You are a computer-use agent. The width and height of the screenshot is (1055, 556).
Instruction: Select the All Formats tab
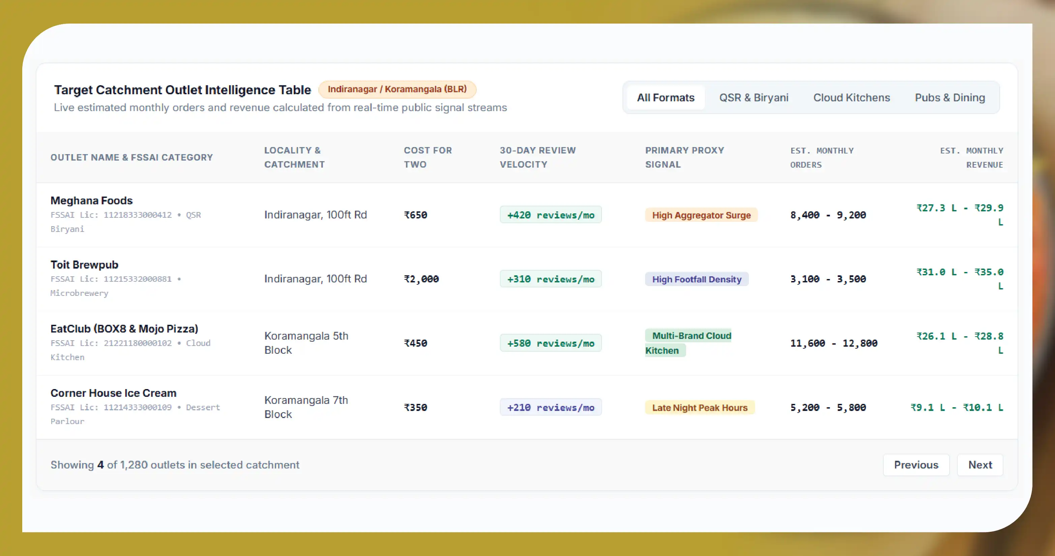(x=666, y=98)
